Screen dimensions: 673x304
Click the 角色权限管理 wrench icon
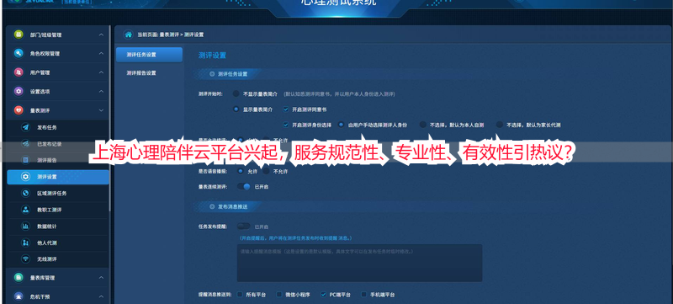click(x=19, y=53)
